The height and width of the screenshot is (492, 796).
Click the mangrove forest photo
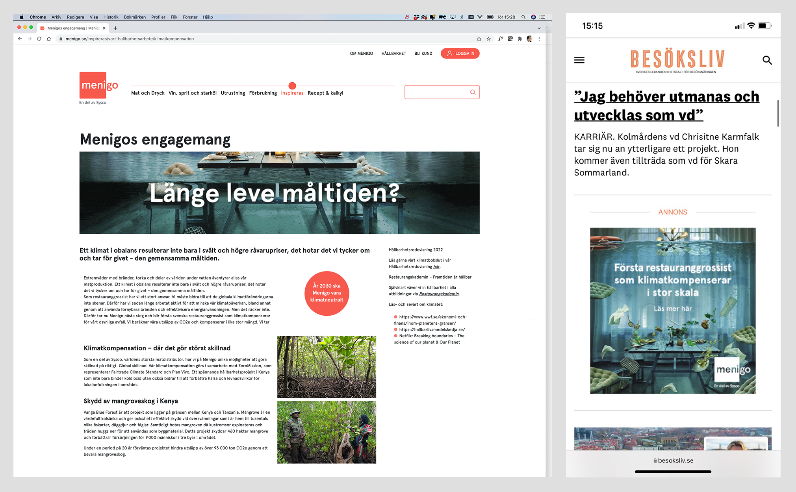pos(327,367)
